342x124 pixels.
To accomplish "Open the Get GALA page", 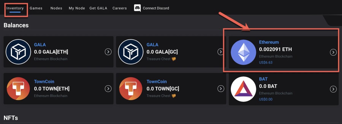I will point(98,8).
